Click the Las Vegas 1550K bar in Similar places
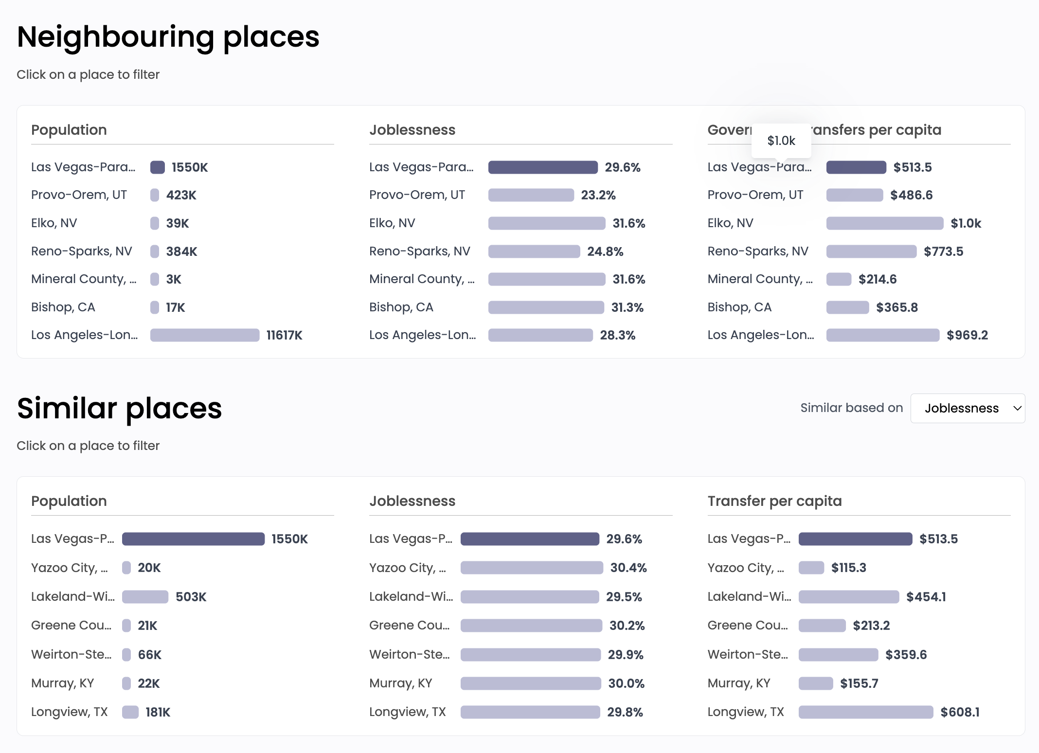Screen dimensions: 1039x753 (193, 539)
